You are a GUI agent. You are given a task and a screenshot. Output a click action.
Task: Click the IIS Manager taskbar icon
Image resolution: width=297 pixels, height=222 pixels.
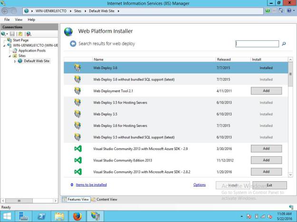95,216
